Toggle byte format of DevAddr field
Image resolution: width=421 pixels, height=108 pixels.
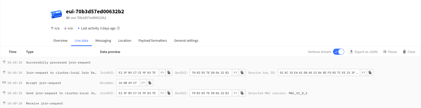point(143,83)
